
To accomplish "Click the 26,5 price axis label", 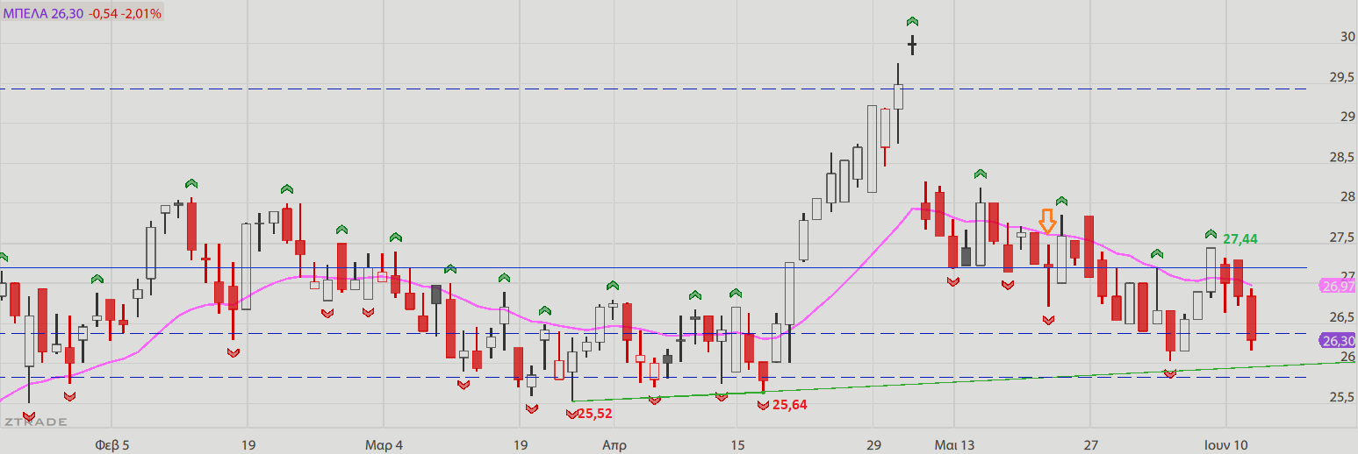I will 1342,317.
